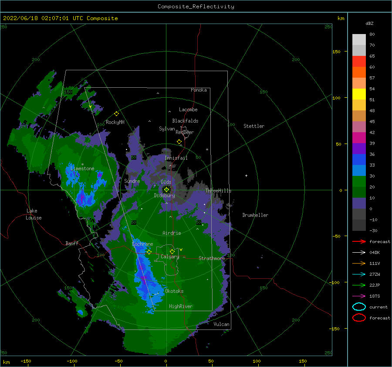Choose the slate purple swatch between 10 and 0
Viewport: 392px width, 367px height.
tap(359, 203)
